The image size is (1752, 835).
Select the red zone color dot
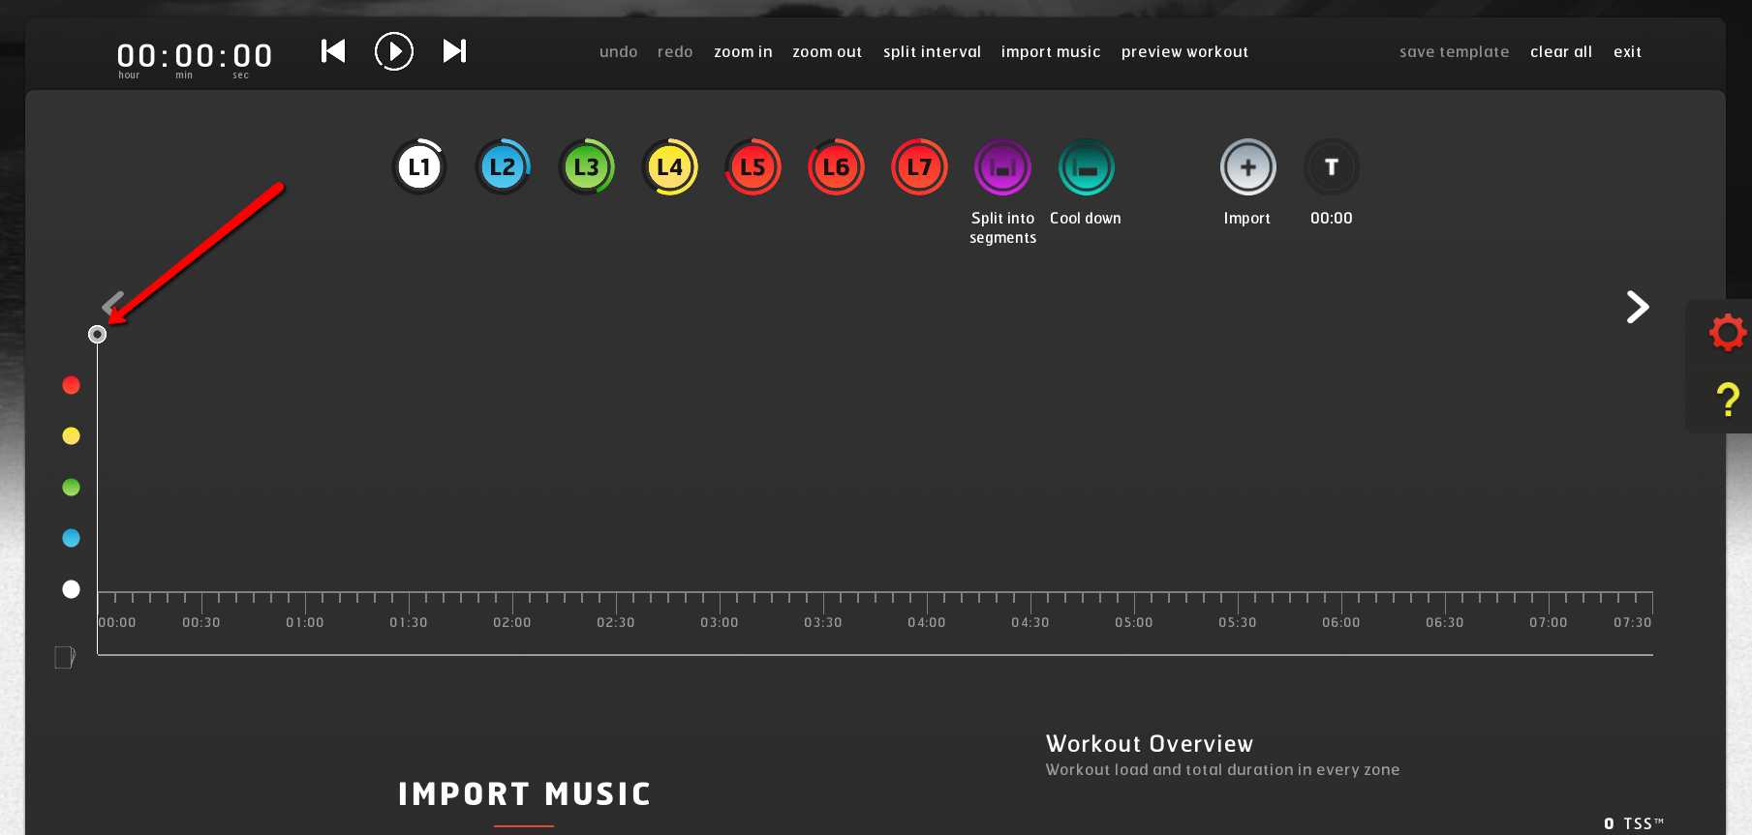click(71, 385)
